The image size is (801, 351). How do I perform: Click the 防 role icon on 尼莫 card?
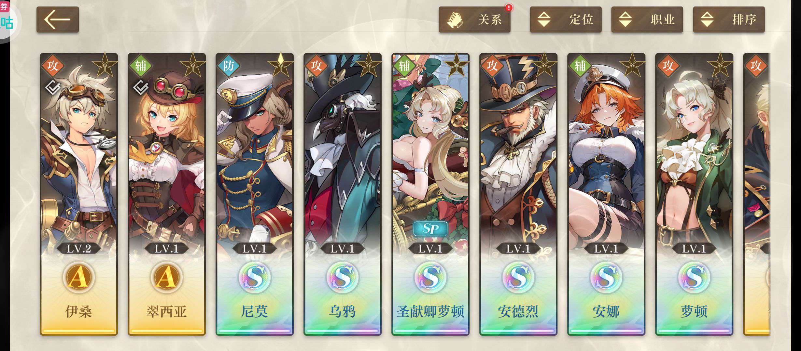pyautogui.click(x=228, y=66)
